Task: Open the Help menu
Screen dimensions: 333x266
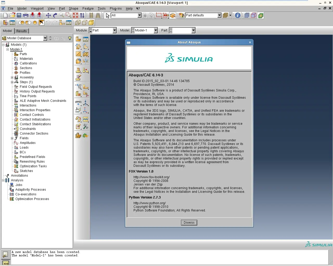Action: coord(129,9)
